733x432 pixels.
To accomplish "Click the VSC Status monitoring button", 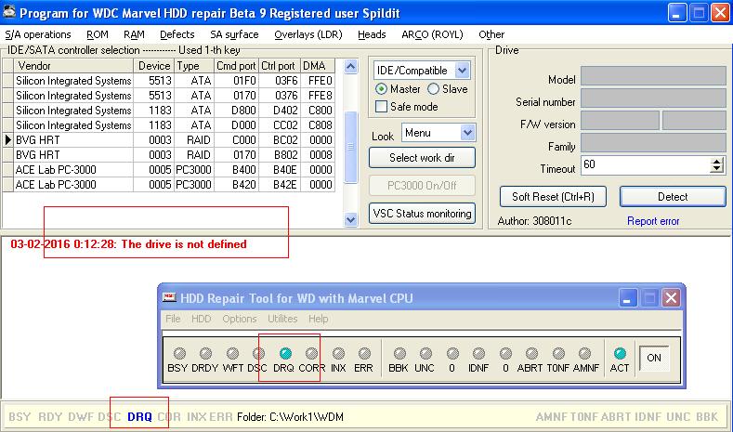I will 422,213.
